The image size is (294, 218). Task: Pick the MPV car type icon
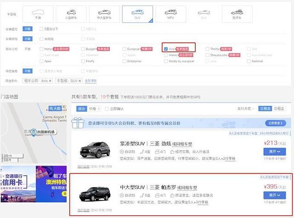click(171, 14)
